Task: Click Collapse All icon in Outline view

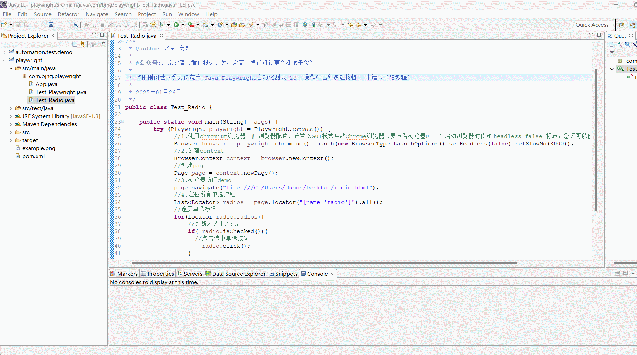Action: [611, 44]
